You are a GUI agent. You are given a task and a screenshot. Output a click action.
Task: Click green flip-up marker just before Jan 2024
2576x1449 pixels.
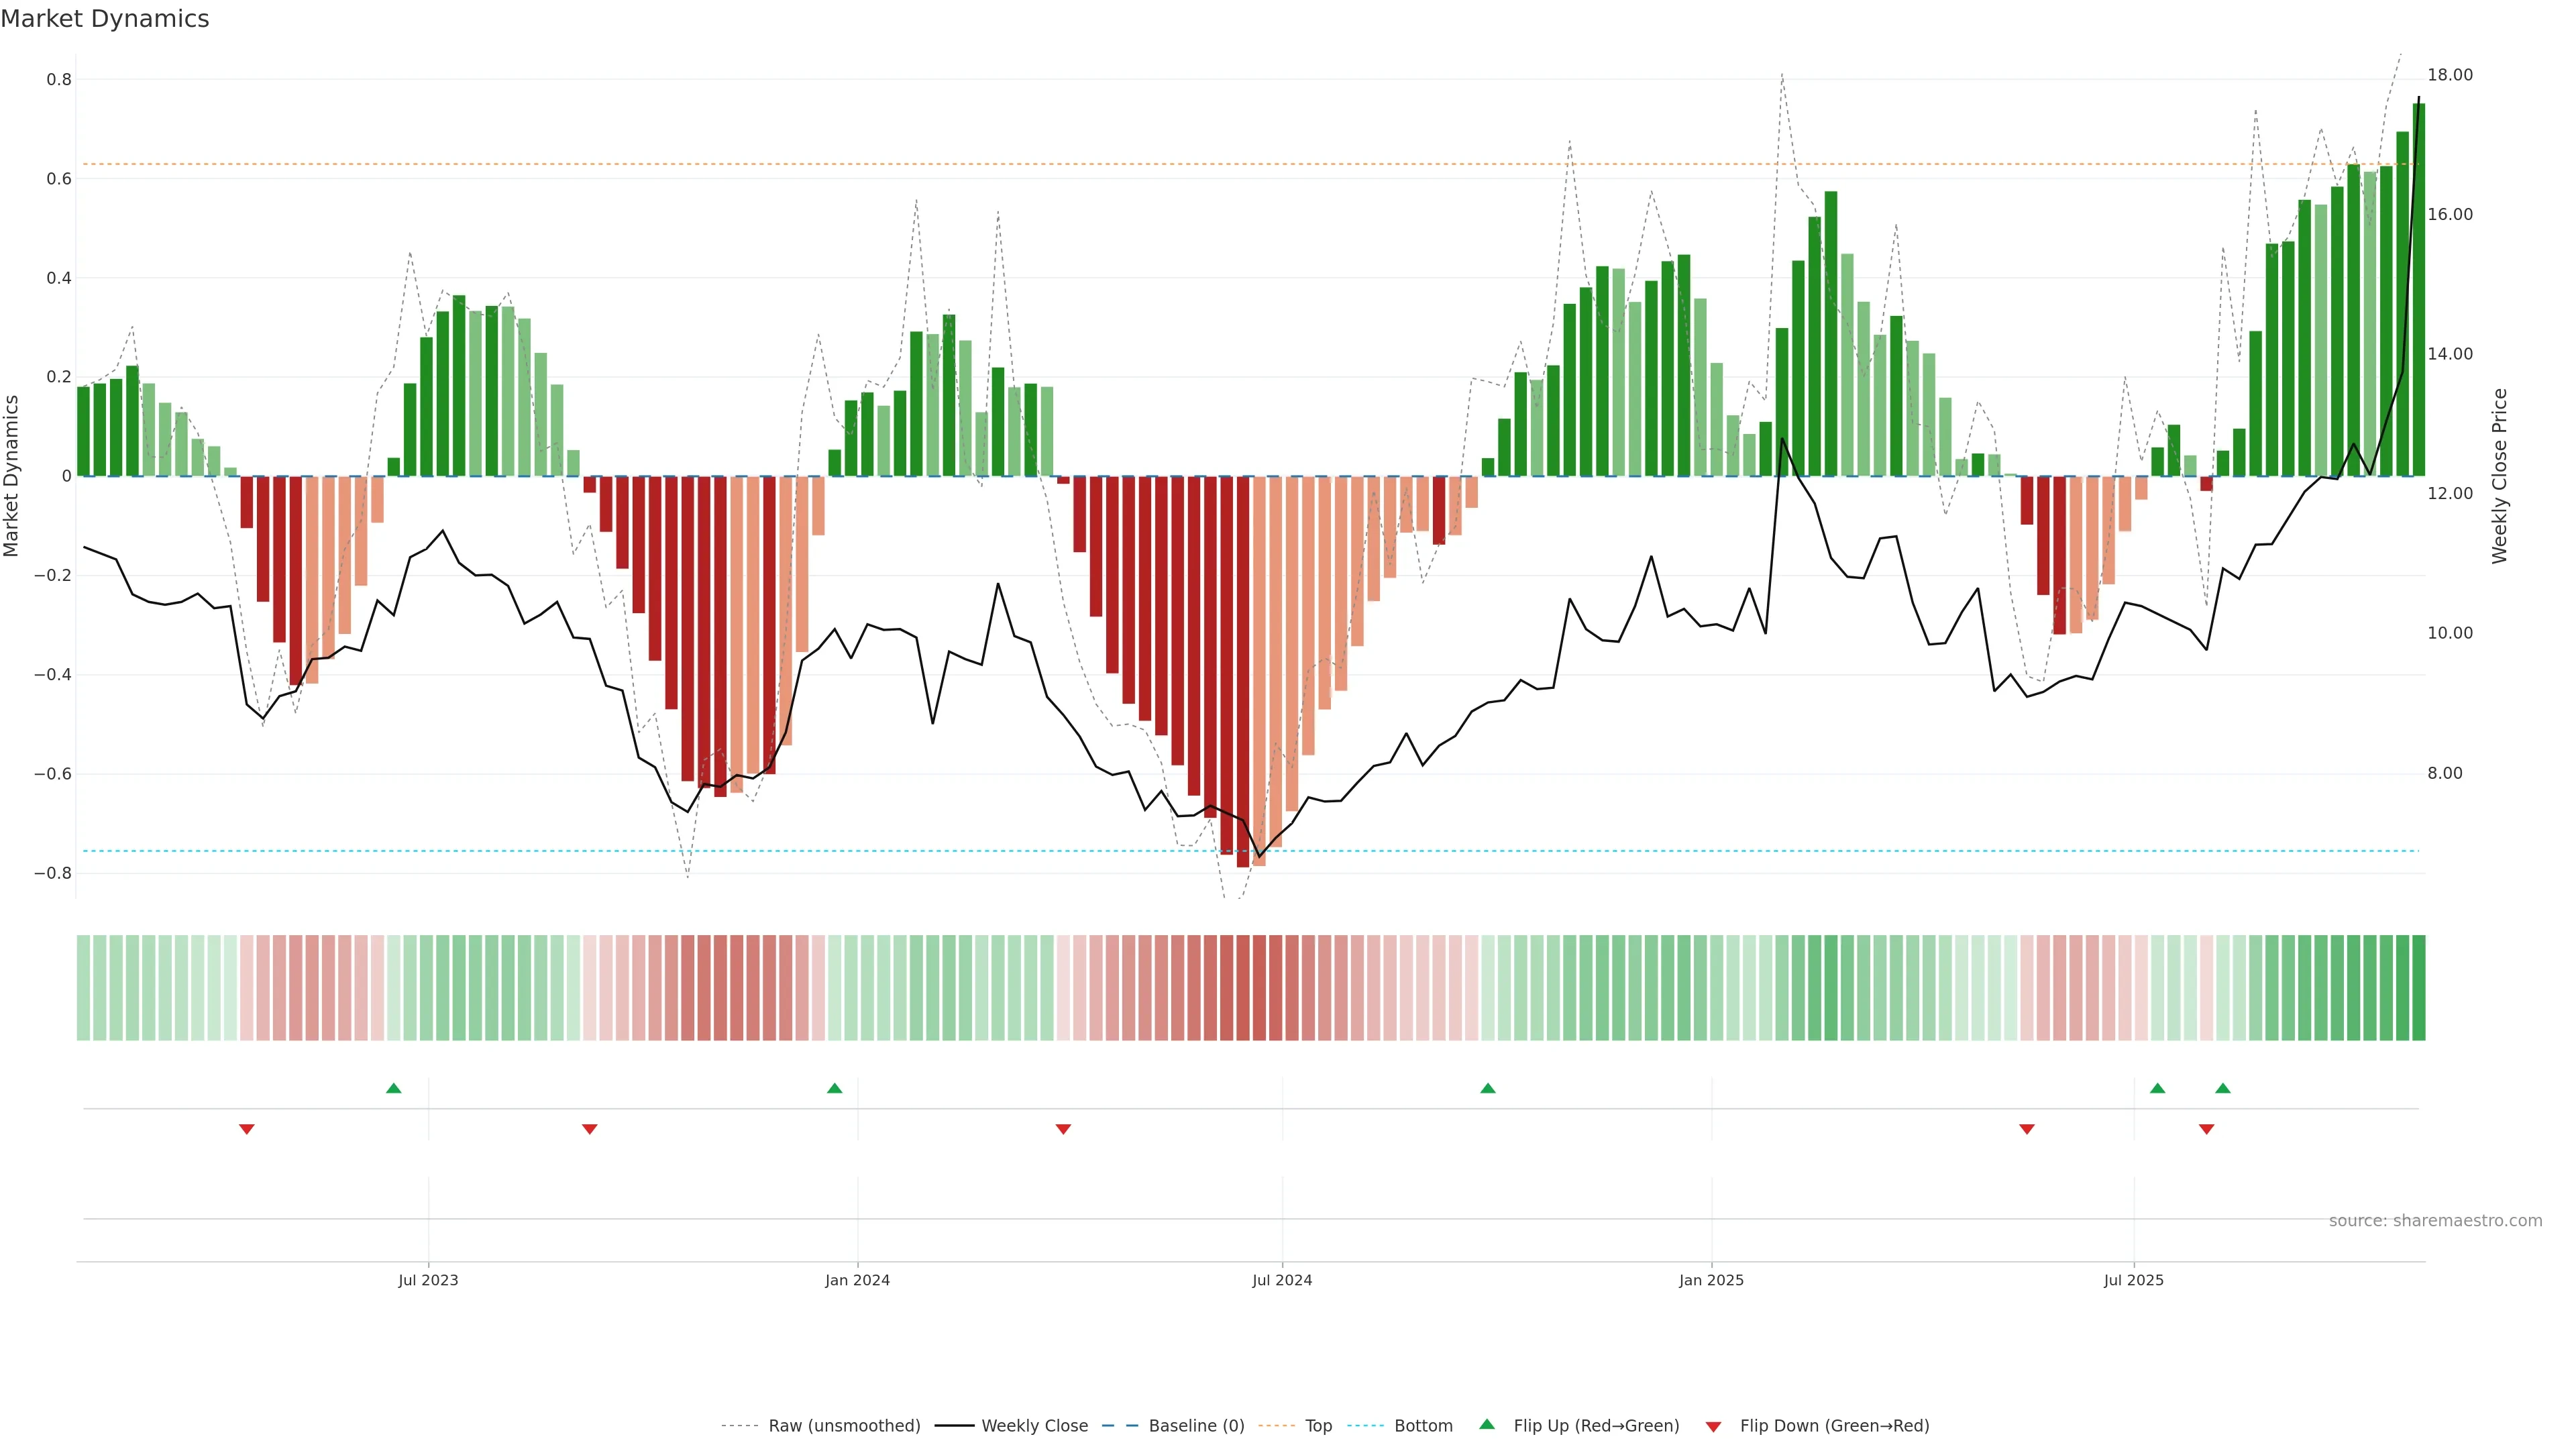tap(835, 1088)
